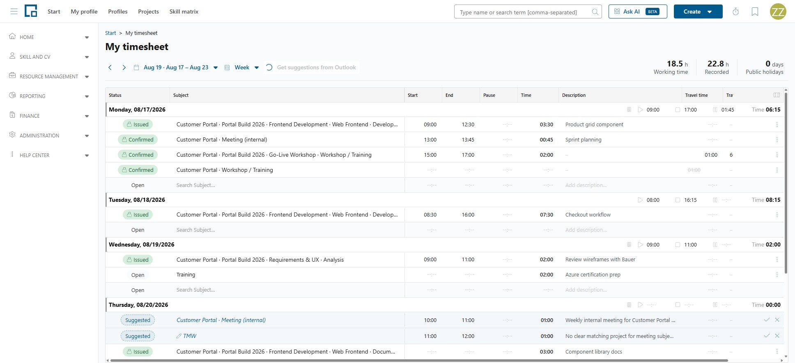
Task: Open the hamburger menu icon
Action: 14,11
